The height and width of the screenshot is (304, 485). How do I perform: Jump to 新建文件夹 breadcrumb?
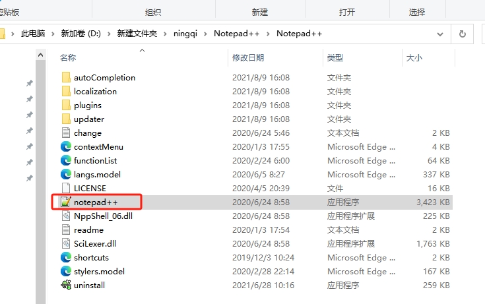coord(137,34)
